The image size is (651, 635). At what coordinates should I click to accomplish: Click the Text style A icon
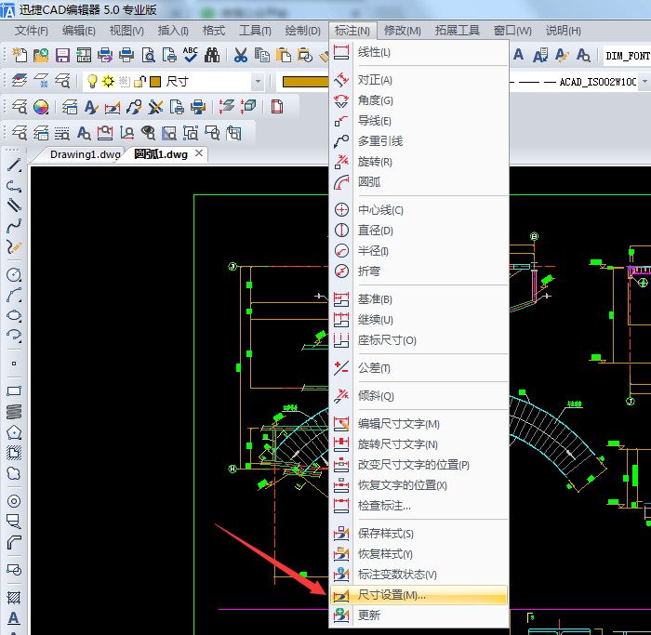point(91,107)
